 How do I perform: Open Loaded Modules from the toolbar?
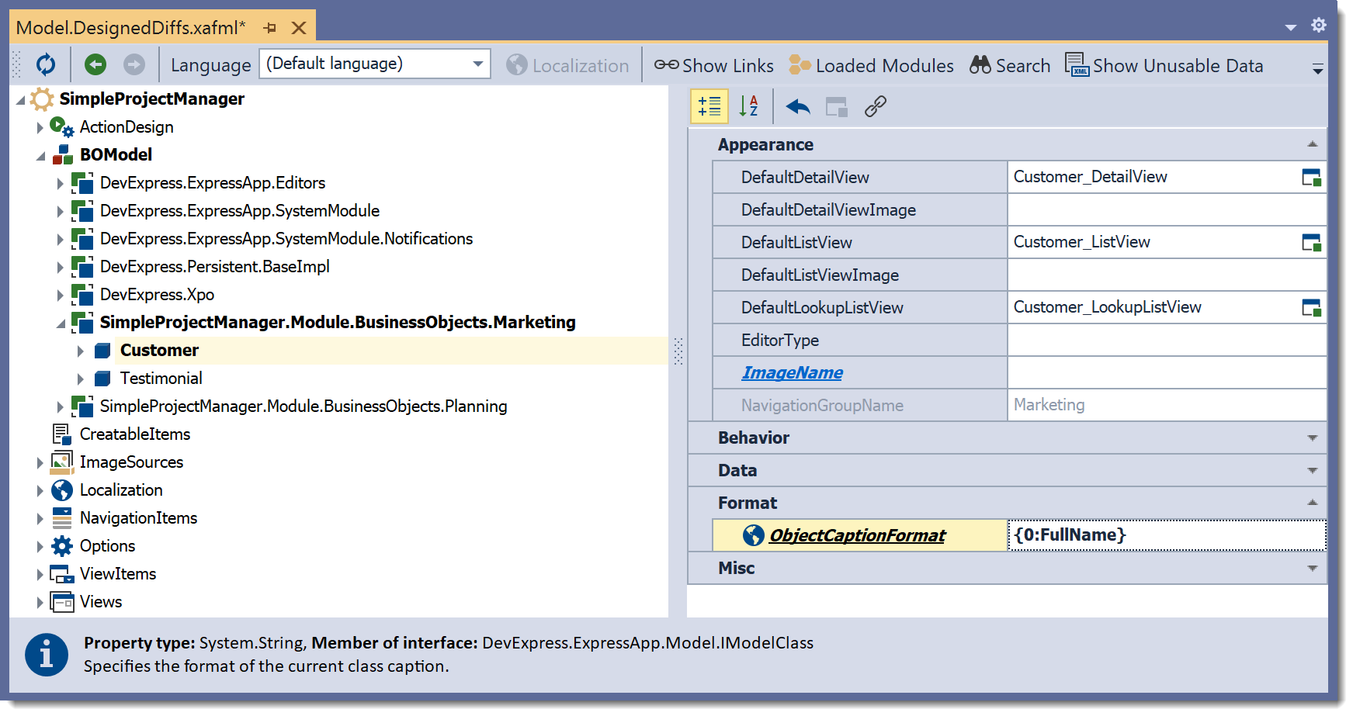tap(871, 66)
